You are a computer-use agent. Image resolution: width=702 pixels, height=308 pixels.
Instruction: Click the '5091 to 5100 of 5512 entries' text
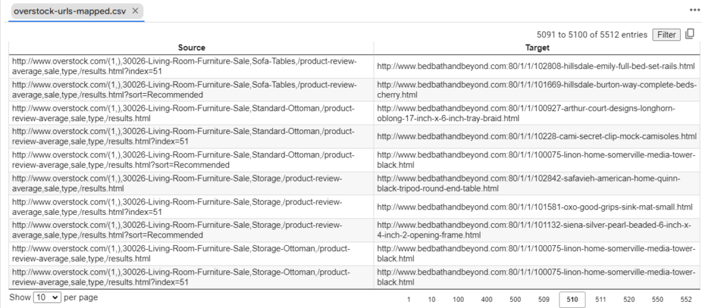pyautogui.click(x=592, y=35)
